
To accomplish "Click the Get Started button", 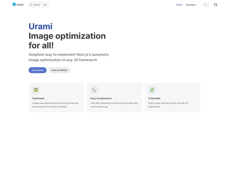I will click(x=38, y=70).
